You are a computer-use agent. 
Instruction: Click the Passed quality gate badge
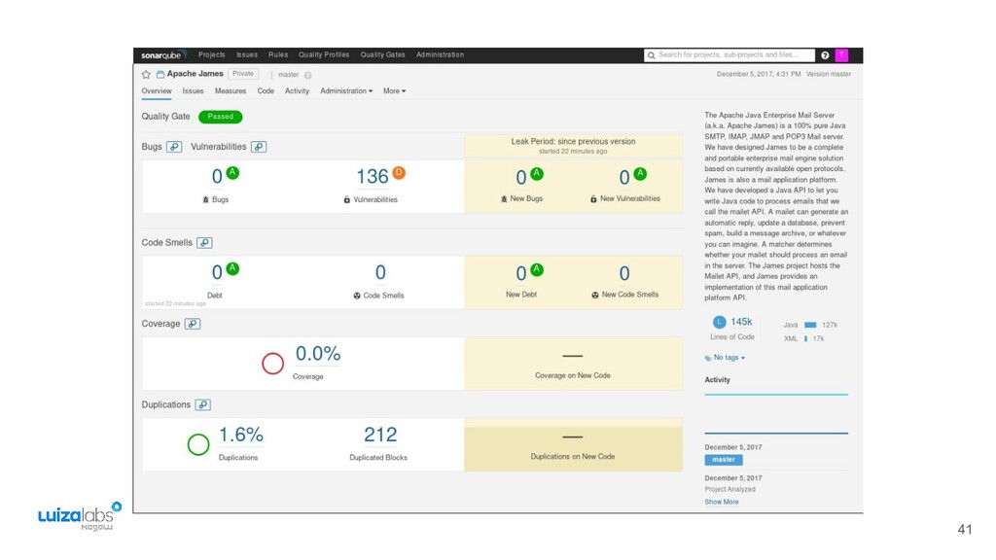pos(221,117)
